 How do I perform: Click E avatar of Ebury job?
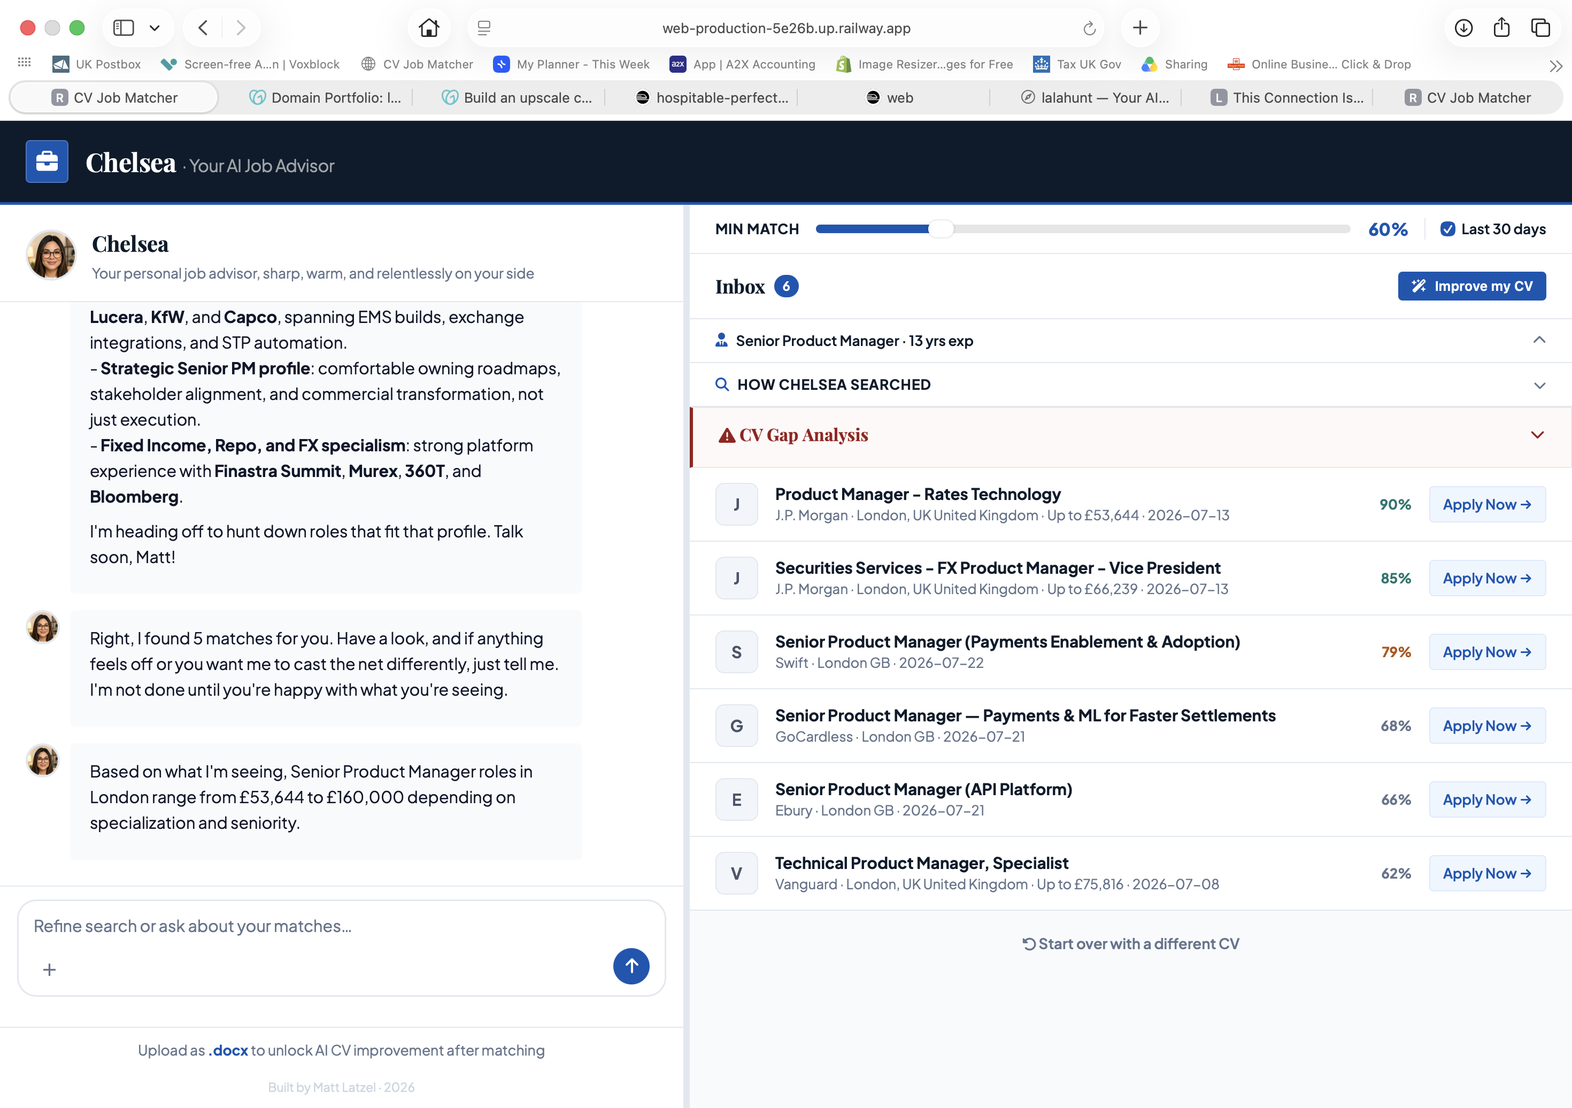[x=737, y=800]
